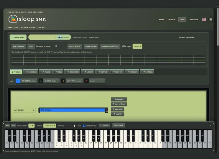Image resolution: width=219 pixels, height=159 pixels.
Task: Click the copy to library button
Action: click(x=119, y=104)
